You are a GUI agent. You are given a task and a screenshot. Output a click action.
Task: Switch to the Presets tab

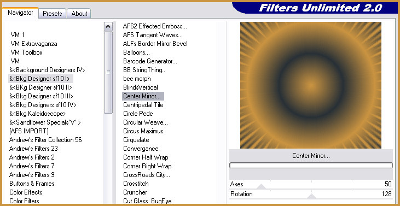point(53,14)
